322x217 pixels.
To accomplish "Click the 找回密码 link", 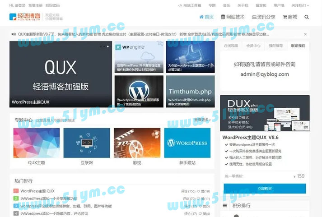I will click(x=52, y=5).
